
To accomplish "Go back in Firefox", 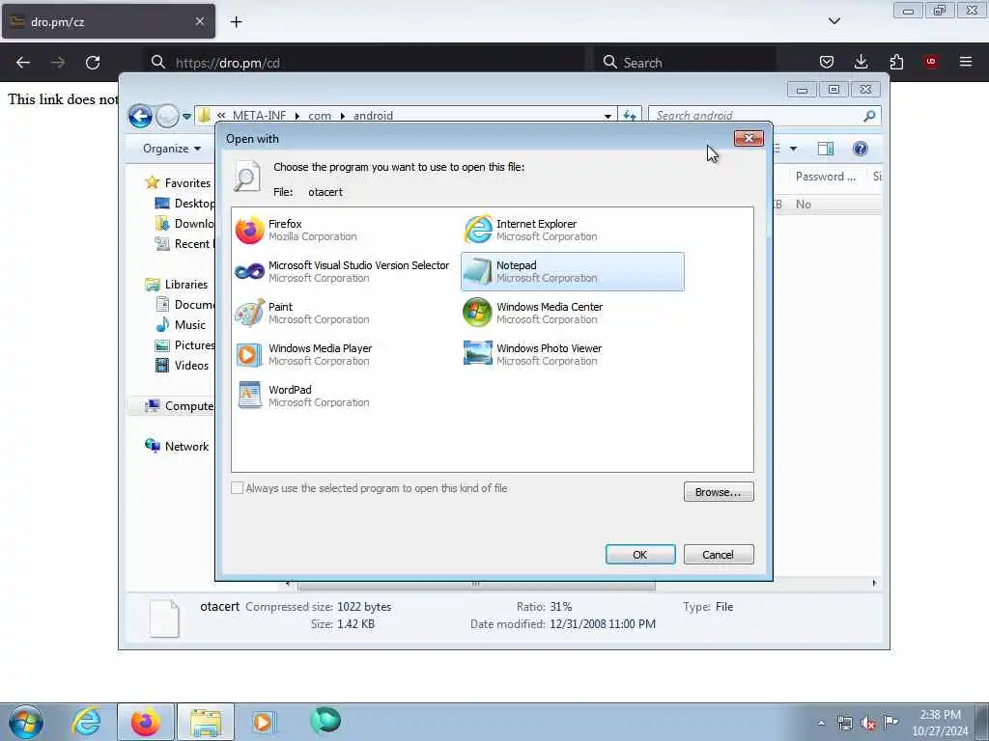I will 23,63.
